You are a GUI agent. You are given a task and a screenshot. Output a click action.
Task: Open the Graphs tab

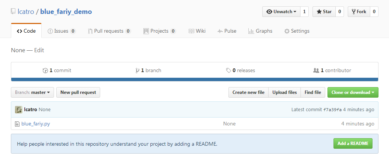(260, 31)
